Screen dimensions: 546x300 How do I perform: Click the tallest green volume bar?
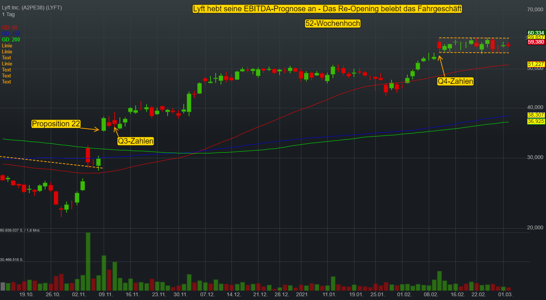tap(88, 261)
